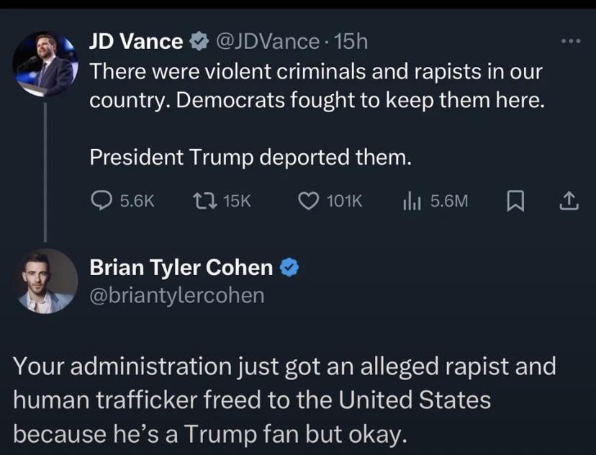Click Brian Tyler Cohen's blue verified badge
The image size is (596, 455).
(x=289, y=268)
